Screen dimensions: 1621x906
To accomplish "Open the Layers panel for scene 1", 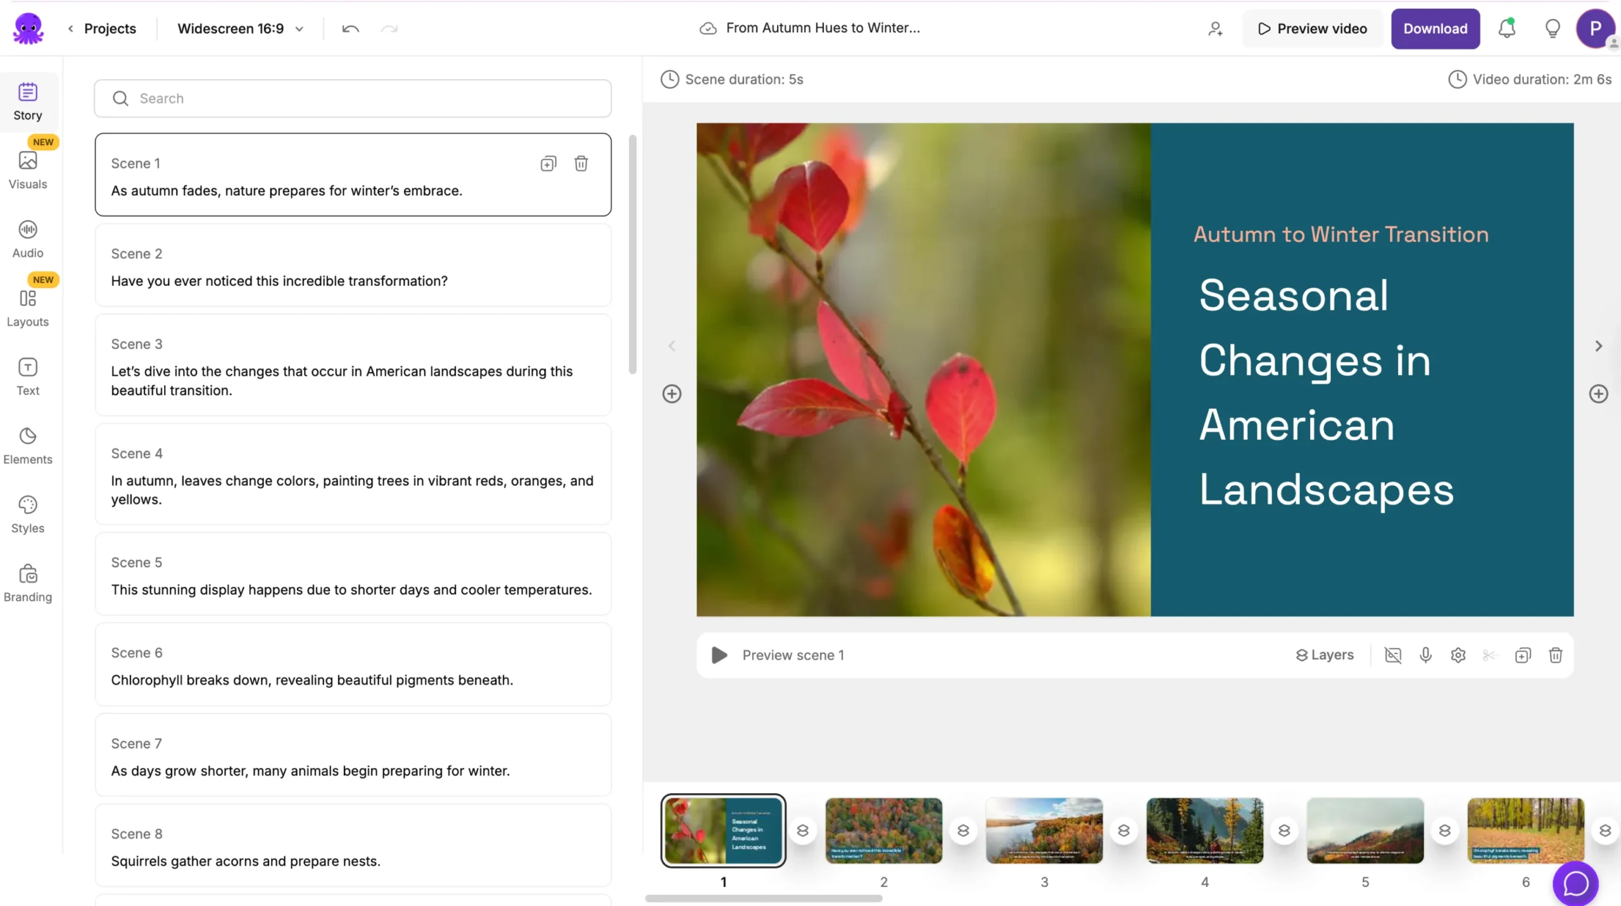I will pos(1324,655).
